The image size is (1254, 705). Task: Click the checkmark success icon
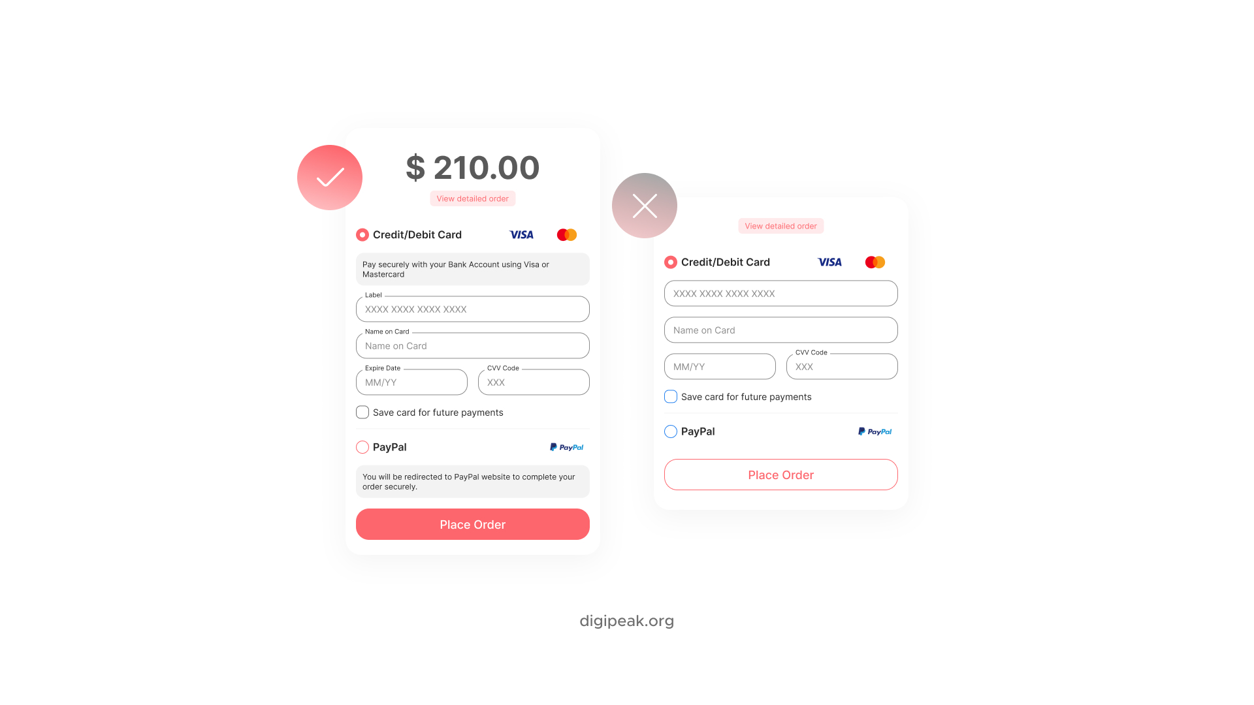tap(330, 176)
